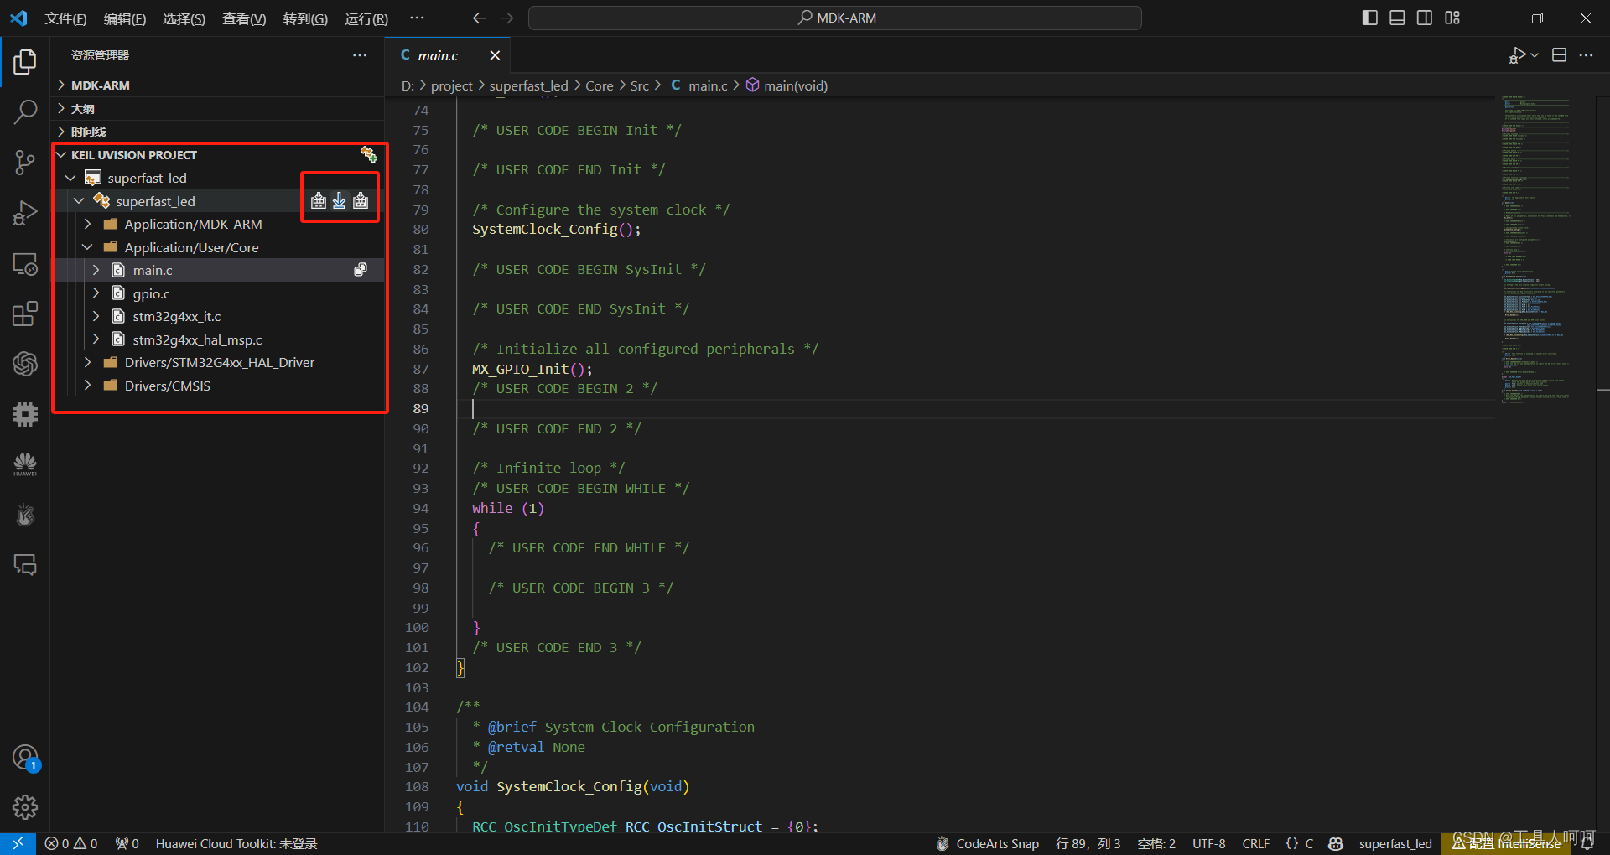Open Run and Debug view
Viewport: 1610px width, 855px height.
[25, 213]
